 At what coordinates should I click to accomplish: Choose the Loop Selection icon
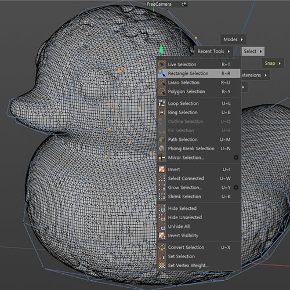point(162,103)
